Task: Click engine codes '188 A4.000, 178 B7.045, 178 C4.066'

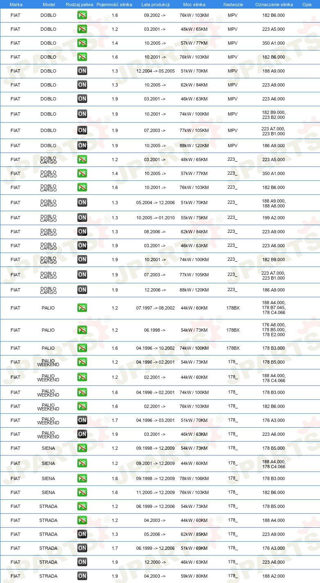Action: pos(274,307)
